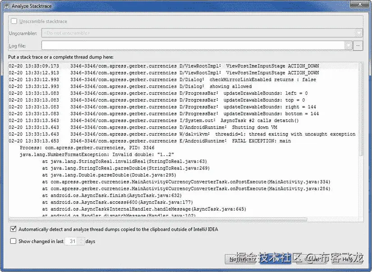Enable the Unscramble stacktrace checkbox
The width and height of the screenshot is (372, 272).
point(14,21)
